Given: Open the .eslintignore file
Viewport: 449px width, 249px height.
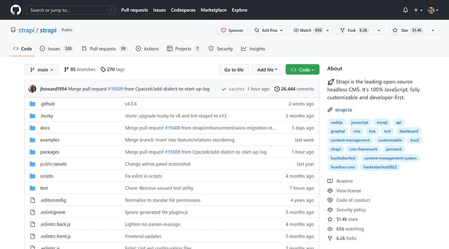Looking at the screenshot, I should coord(53,212).
